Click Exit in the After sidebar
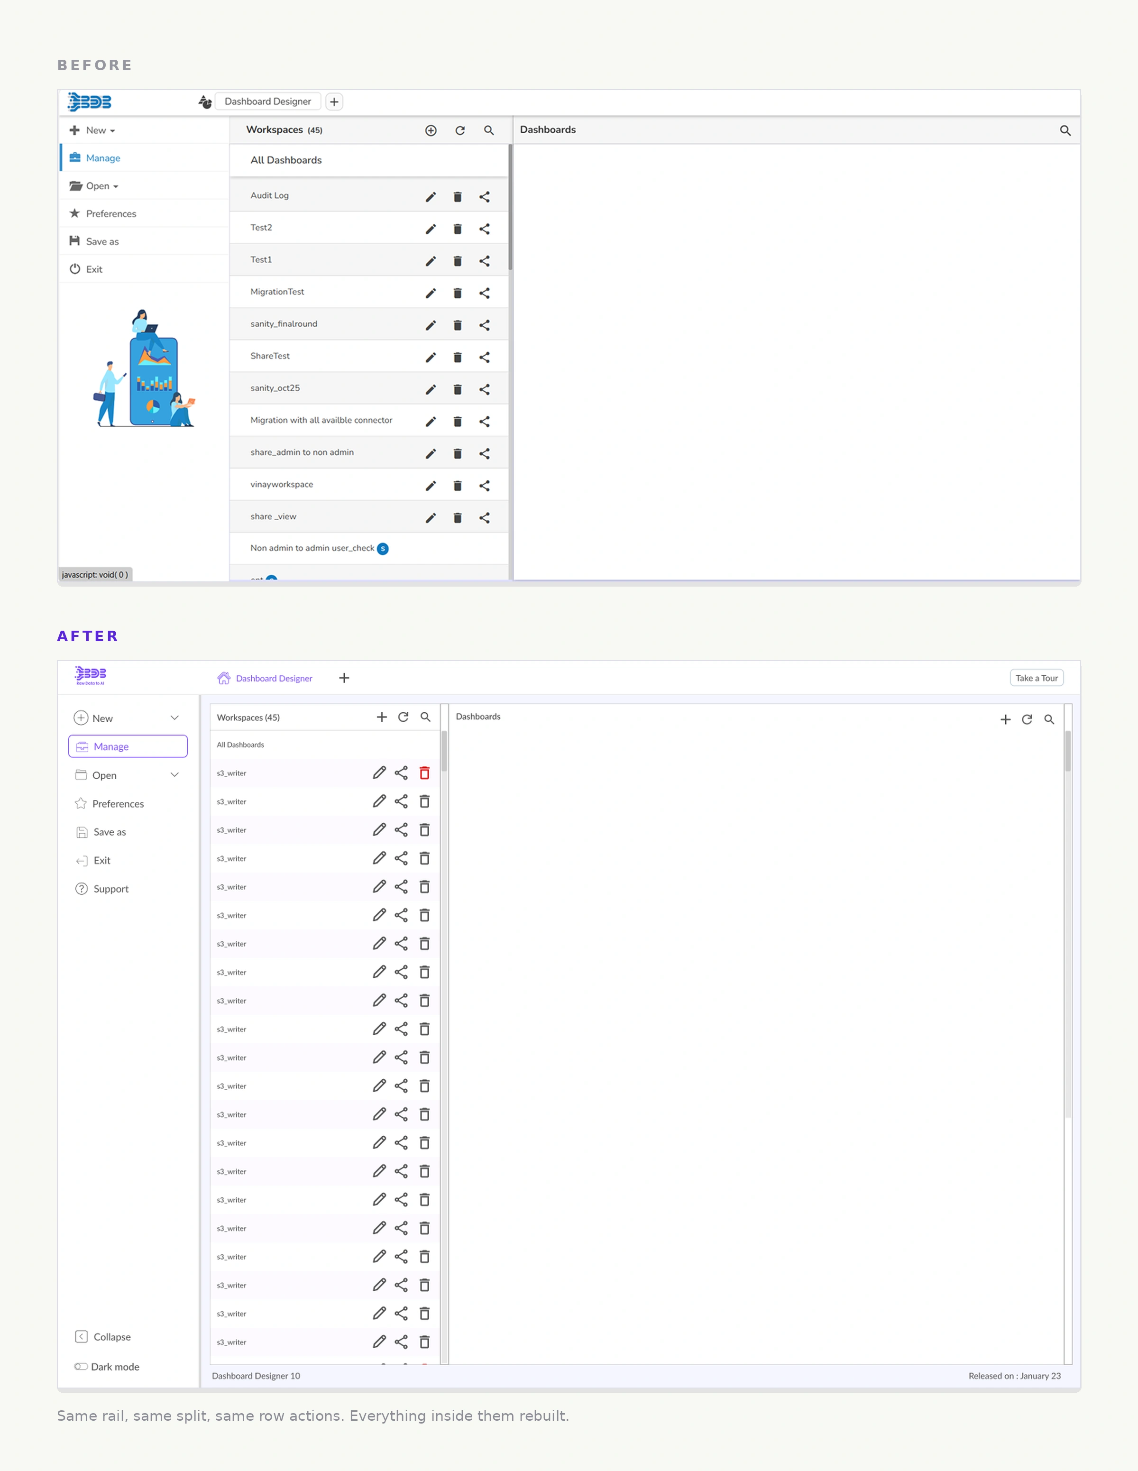 click(93, 860)
